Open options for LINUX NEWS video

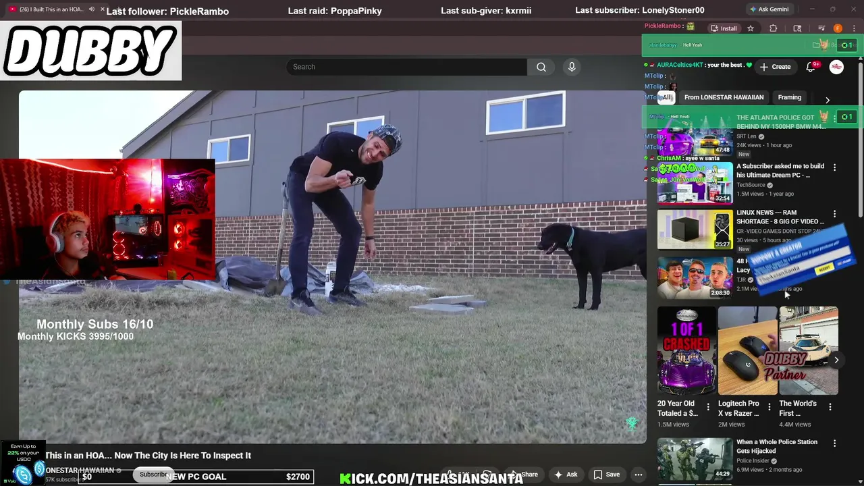pos(834,214)
